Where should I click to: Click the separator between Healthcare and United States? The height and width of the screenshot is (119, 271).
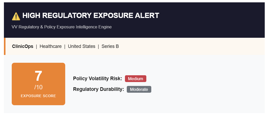click(x=65, y=46)
